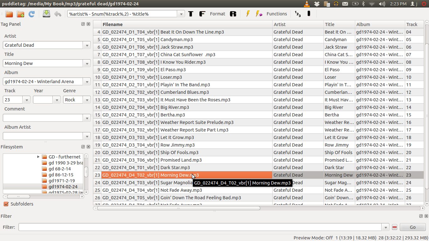Open the VLC cone tray icon
Image resolution: width=429 pixels, height=241 pixels.
[x=307, y=4]
